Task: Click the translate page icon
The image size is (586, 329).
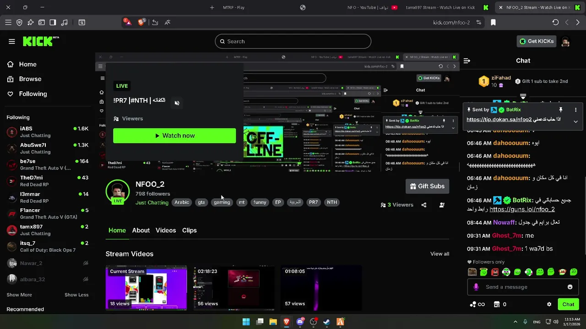Action: pyautogui.click(x=168, y=22)
